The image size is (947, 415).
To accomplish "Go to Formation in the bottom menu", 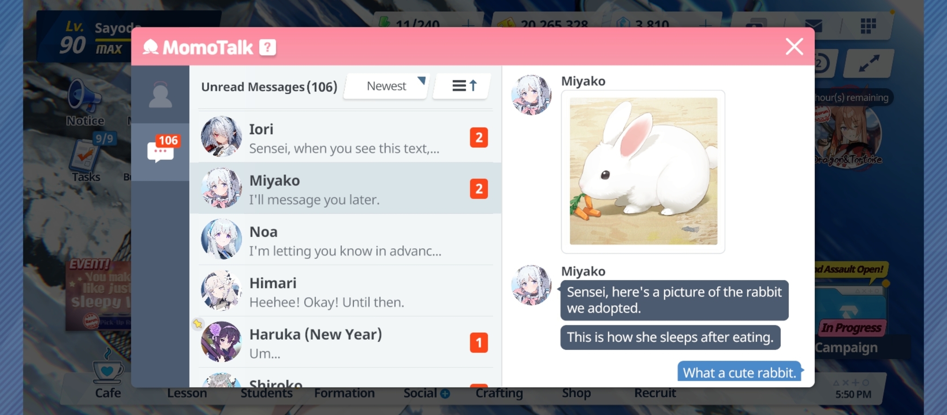I will click(x=344, y=393).
